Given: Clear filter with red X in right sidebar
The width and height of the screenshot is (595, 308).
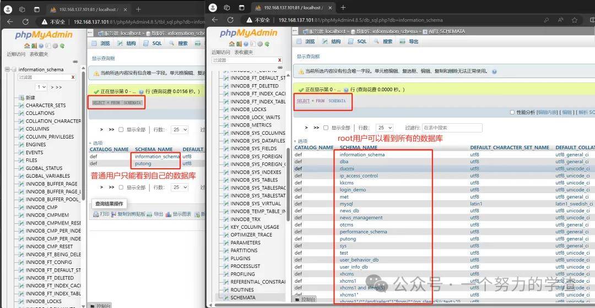Looking at the screenshot, I should pyautogui.click(x=280, y=60).
